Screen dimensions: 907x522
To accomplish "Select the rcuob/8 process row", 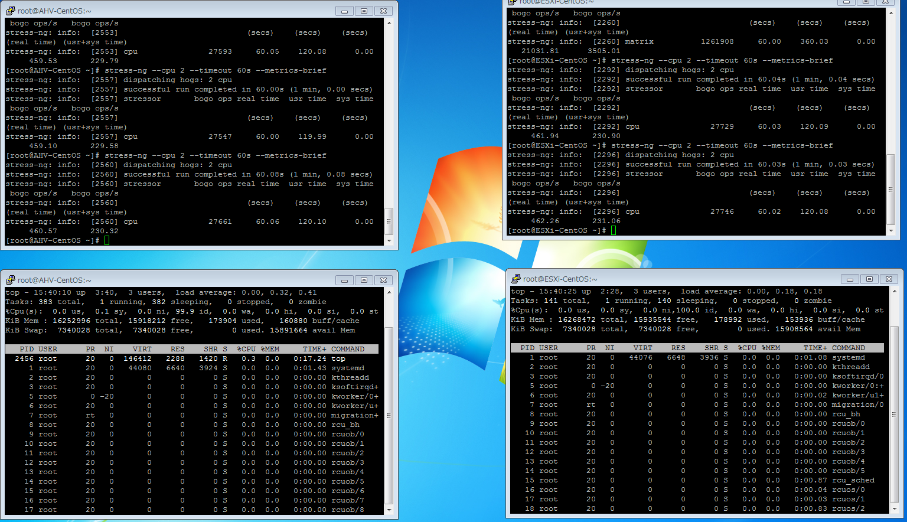I will point(192,510).
